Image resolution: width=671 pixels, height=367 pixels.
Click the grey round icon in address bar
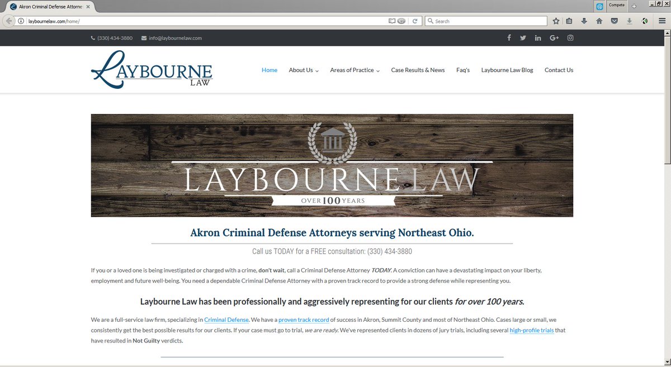402,21
